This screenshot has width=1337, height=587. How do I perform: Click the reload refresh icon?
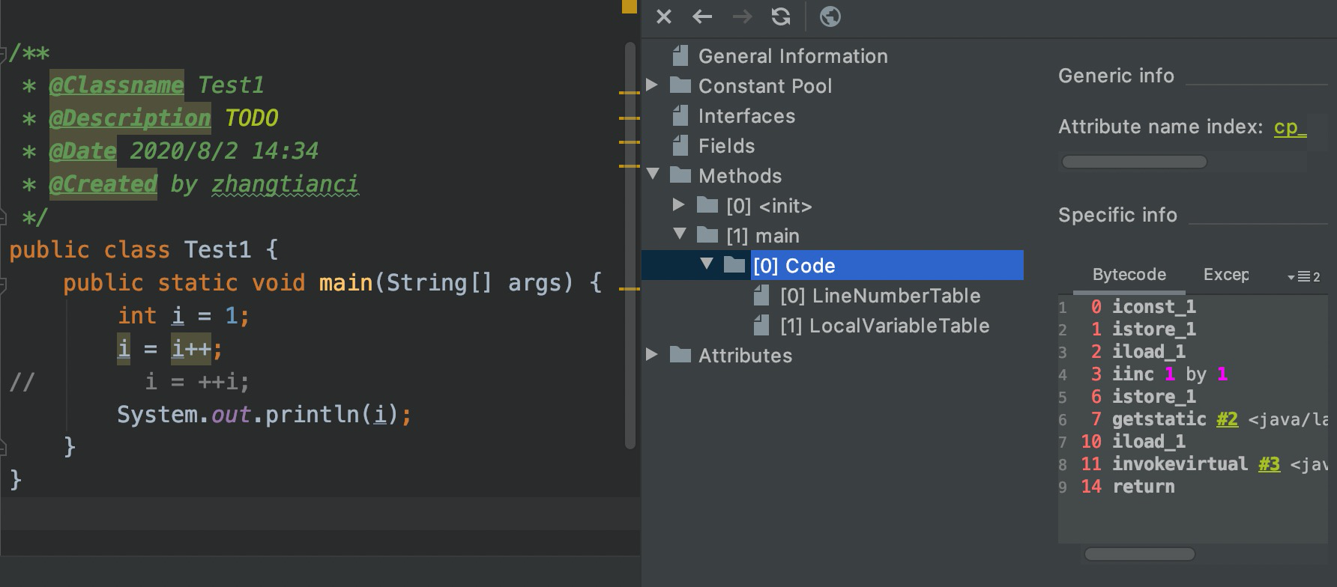pyautogui.click(x=781, y=16)
